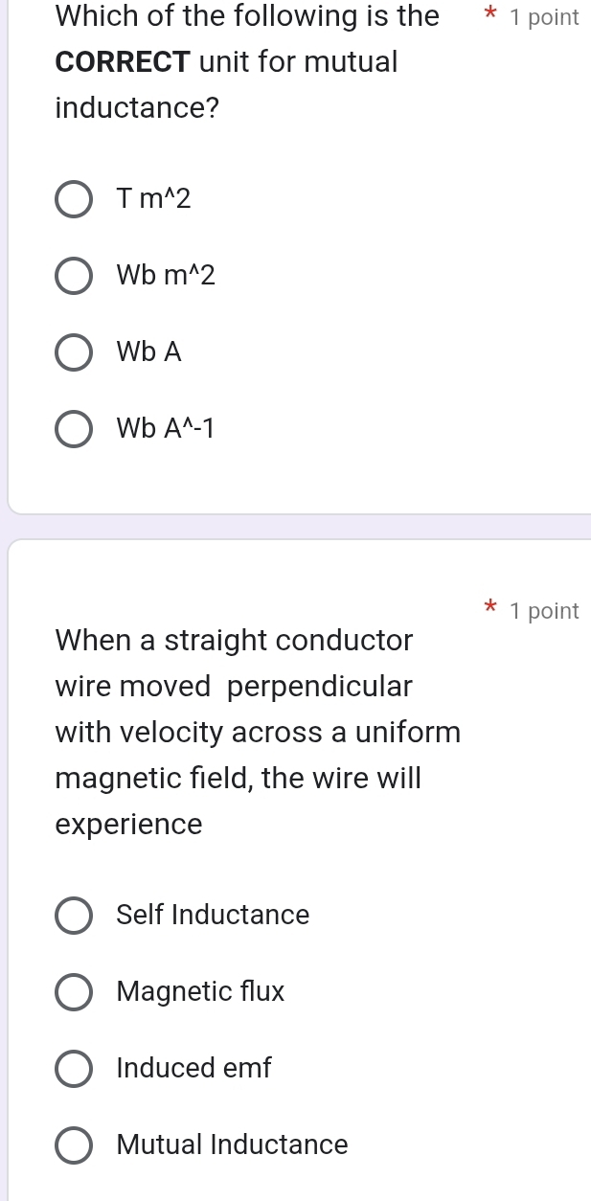Click the straight conductor wire question text

click(x=259, y=732)
